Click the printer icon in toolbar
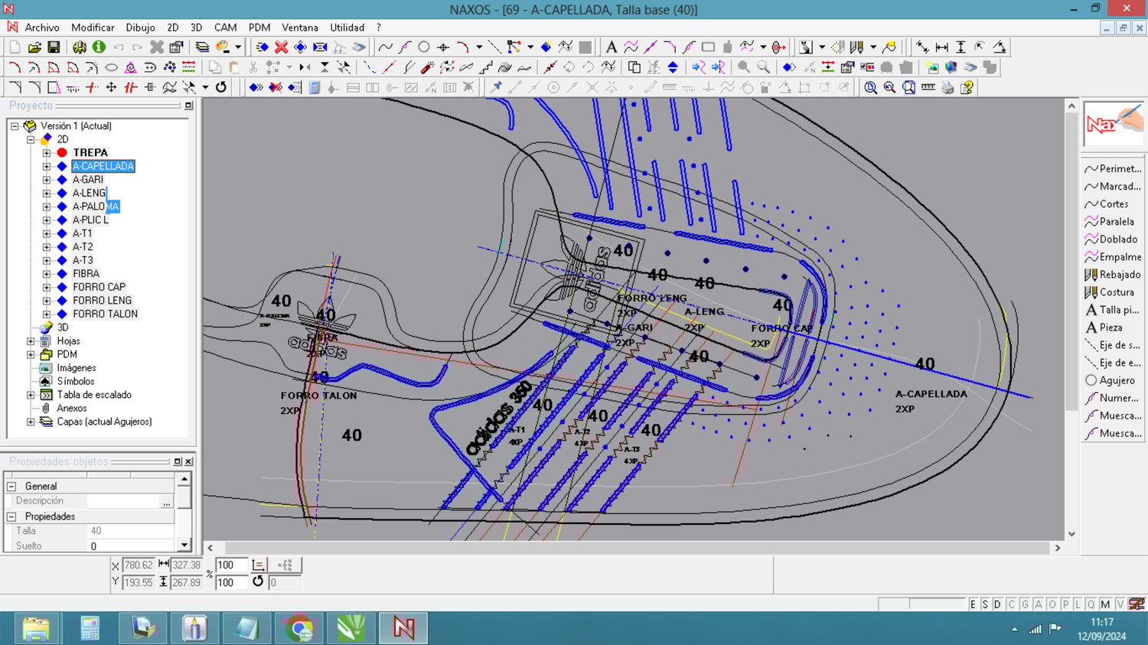This screenshot has height=645, width=1148. [x=947, y=87]
